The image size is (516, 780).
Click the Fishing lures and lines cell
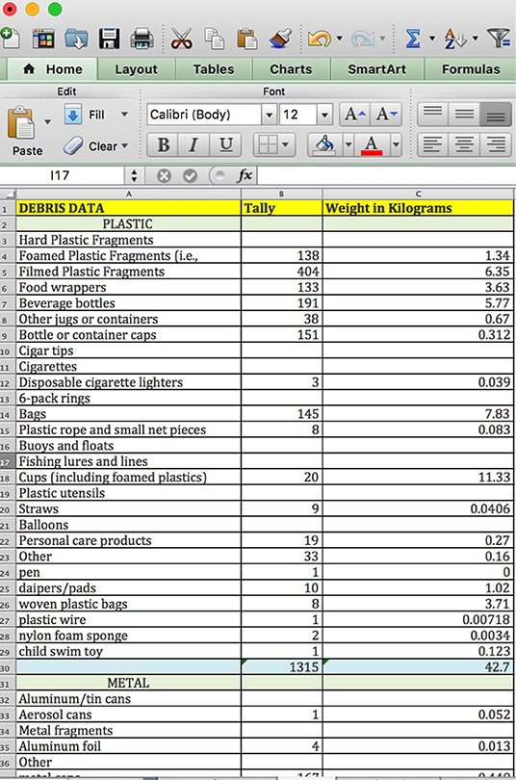coord(129,461)
